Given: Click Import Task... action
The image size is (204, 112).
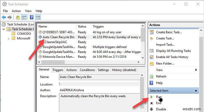Looking at the screenshot, I should pyautogui.click(x=165, y=45).
